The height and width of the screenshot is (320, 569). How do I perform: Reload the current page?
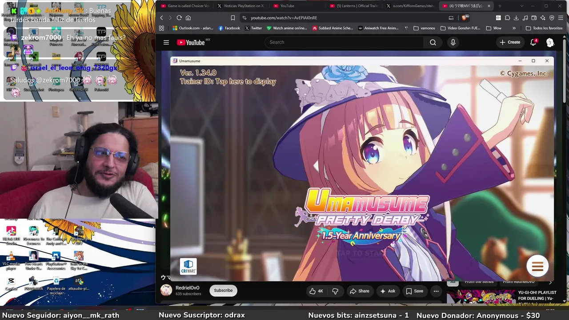click(x=179, y=18)
